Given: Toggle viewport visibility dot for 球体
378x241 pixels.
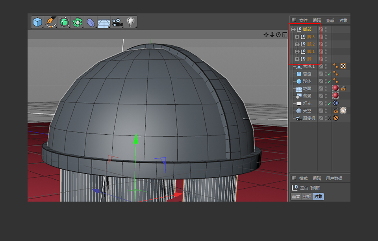Looking at the screenshot, I should (x=326, y=80).
